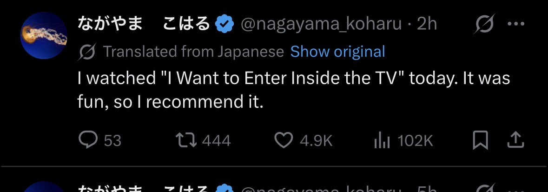The image size is (548, 192).
Task: Open view analytics bar chart icon
Action: pyautogui.click(x=382, y=140)
